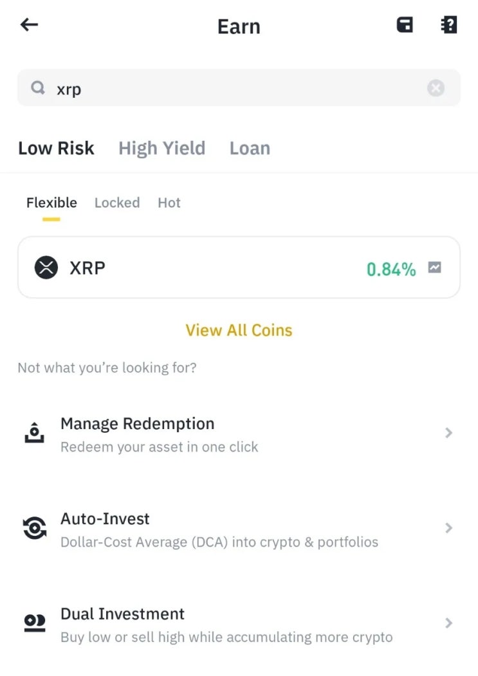Tap the back arrow icon
This screenshot has height=676, width=478.
[x=30, y=25]
